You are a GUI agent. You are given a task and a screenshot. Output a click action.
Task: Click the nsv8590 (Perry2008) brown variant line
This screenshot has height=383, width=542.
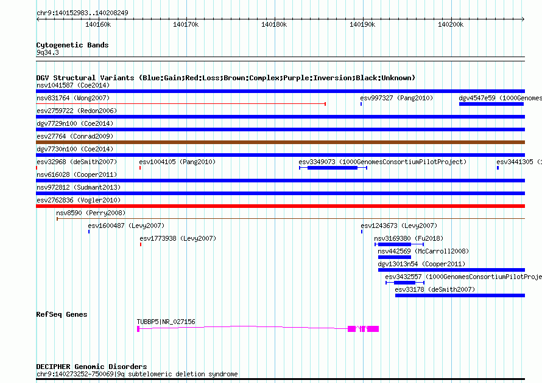point(290,219)
